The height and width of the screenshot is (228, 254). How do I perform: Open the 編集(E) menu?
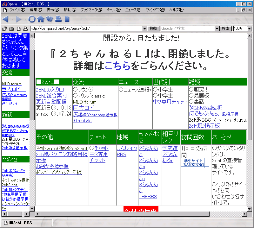pos(36,10)
